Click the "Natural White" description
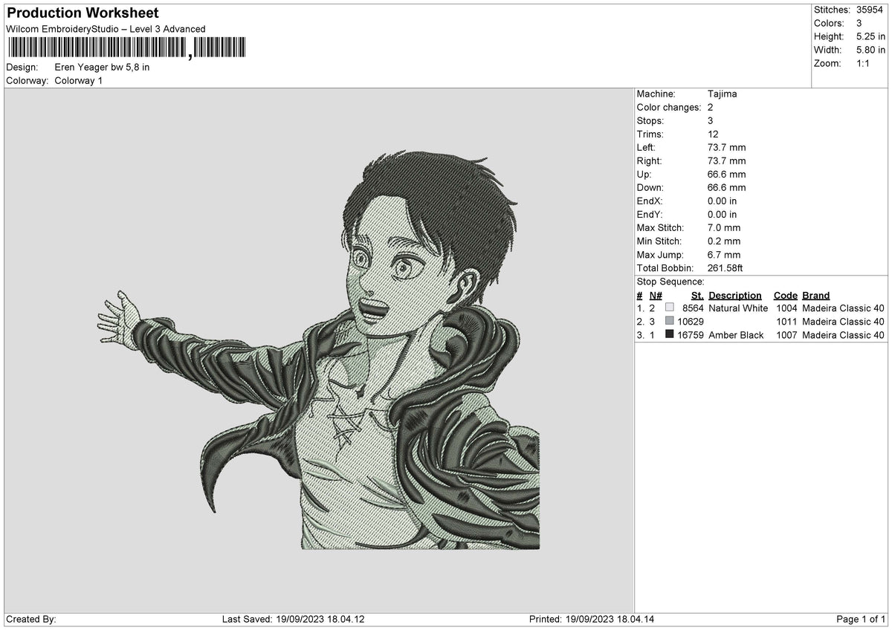The width and height of the screenshot is (892, 630). (738, 308)
